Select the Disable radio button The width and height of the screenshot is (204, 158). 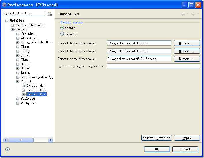[62, 34]
